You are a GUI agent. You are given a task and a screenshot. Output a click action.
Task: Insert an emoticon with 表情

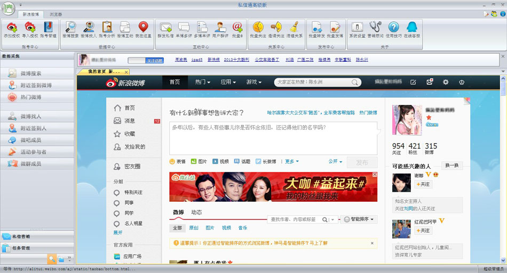pos(178,161)
